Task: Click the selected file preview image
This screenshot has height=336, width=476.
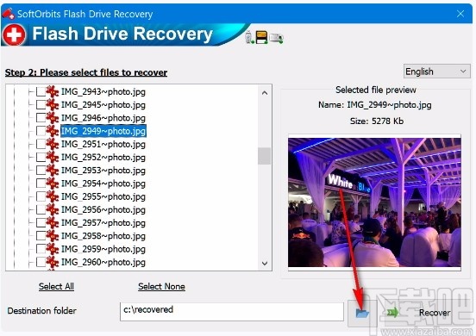Action: pyautogui.click(x=374, y=202)
